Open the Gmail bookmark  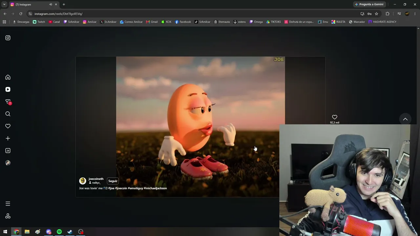click(x=152, y=22)
